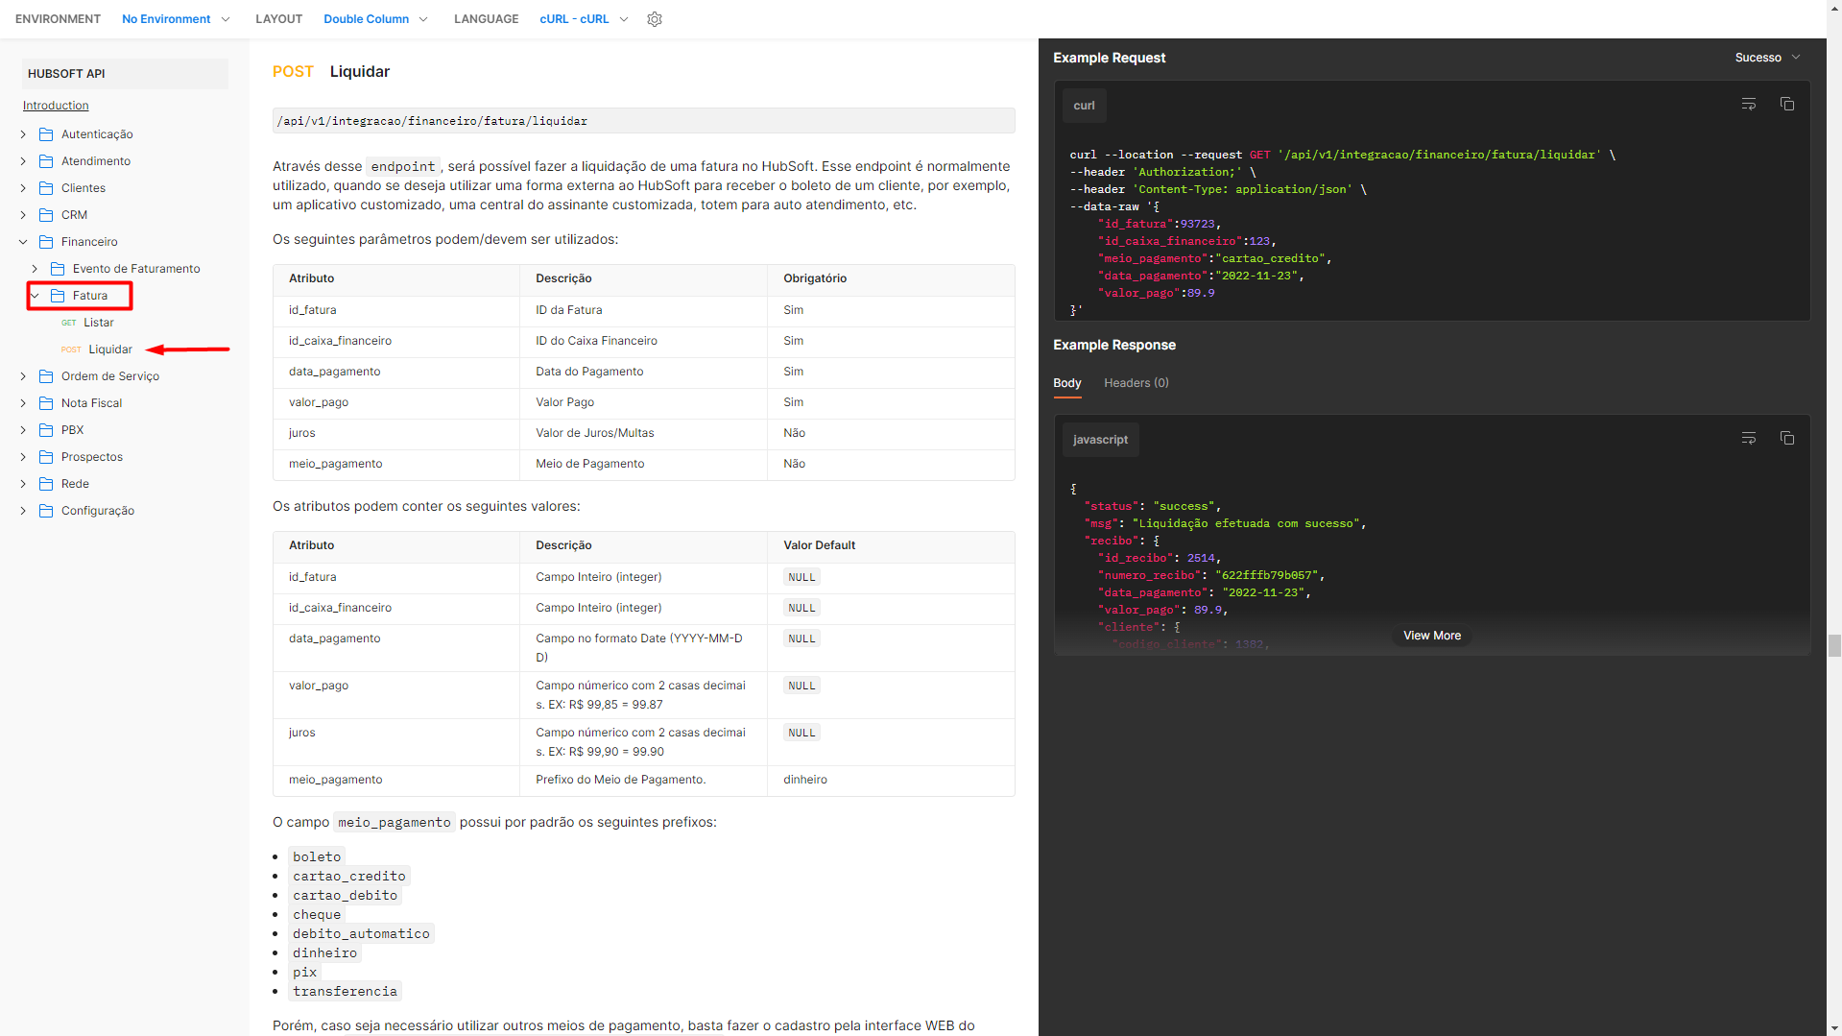Click the Atendimento folder icon
This screenshot has width=1842, height=1036.
(46, 161)
